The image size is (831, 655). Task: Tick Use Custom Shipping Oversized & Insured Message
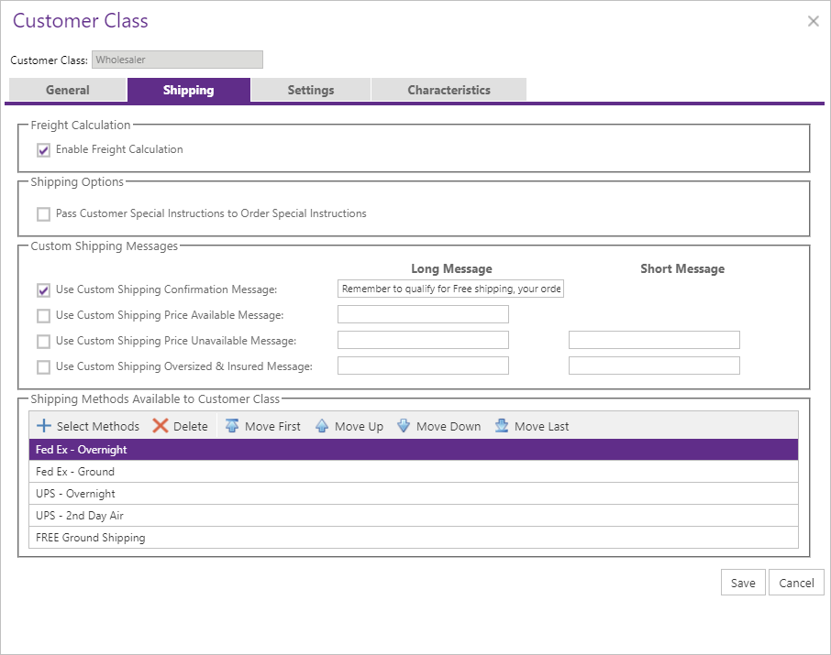pos(43,367)
